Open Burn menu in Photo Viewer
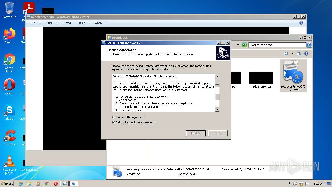Screen dimensions: 332x187 82,23
